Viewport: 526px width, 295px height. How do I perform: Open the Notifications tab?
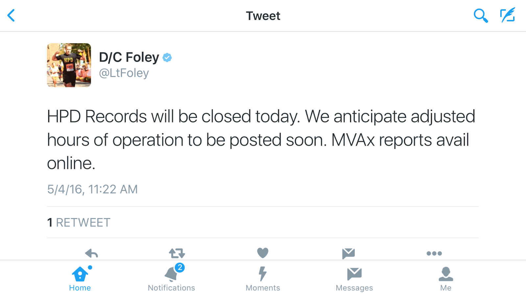(171, 279)
